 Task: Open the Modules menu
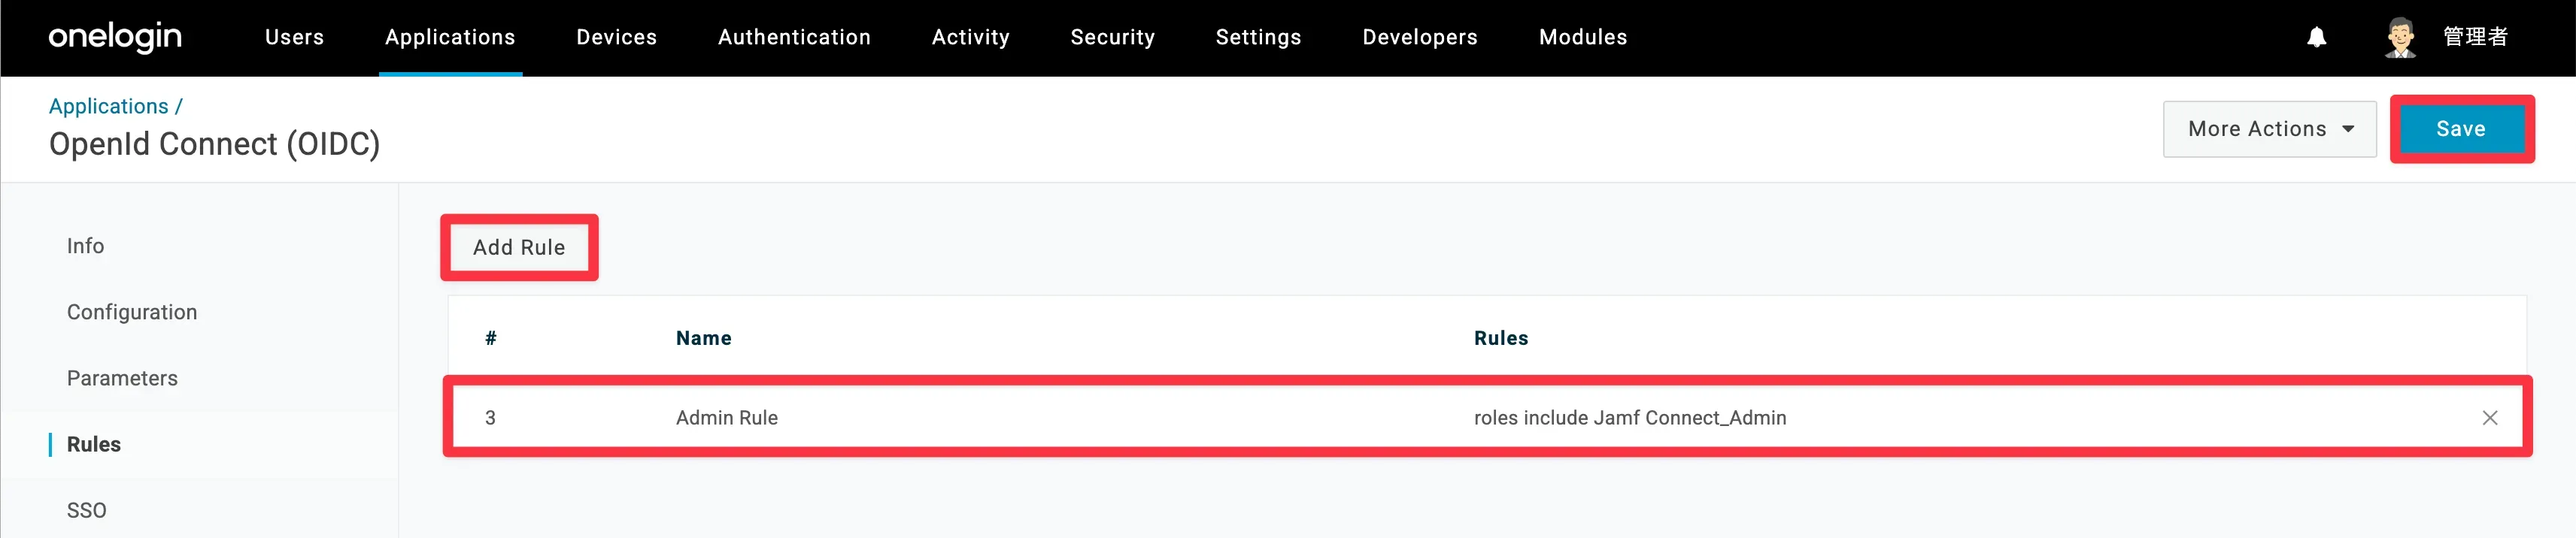click(x=1582, y=37)
